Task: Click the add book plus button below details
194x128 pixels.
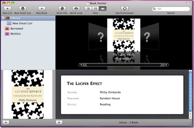Action: (59, 122)
